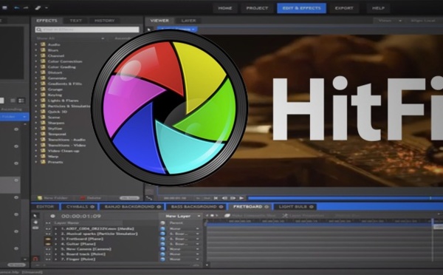Toggle visibility of New Camera layer
This screenshot has height=275, width=443.
pos(48,249)
